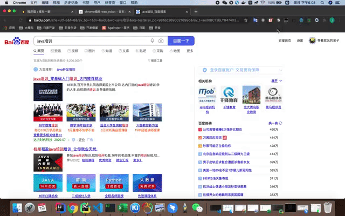Click the camera image-search icon
The image size is (345, 216).
coord(161,41)
